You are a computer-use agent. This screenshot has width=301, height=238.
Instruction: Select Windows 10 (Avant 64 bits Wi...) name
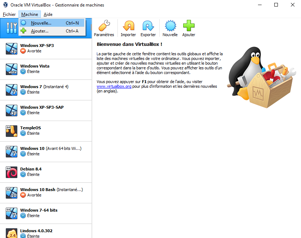pyautogui.click(x=51, y=148)
